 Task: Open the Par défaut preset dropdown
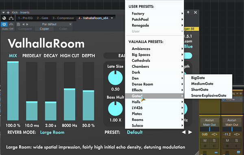coord(51,24)
